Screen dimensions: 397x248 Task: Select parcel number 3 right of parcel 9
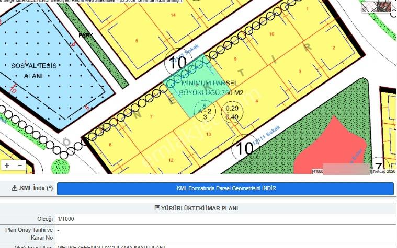coord(300,72)
